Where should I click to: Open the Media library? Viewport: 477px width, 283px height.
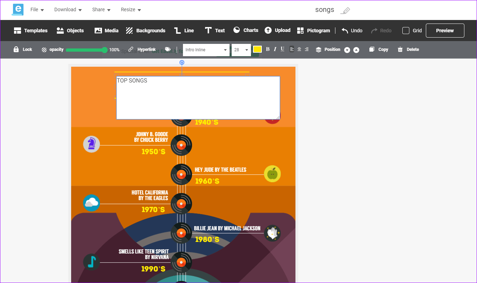point(107,31)
